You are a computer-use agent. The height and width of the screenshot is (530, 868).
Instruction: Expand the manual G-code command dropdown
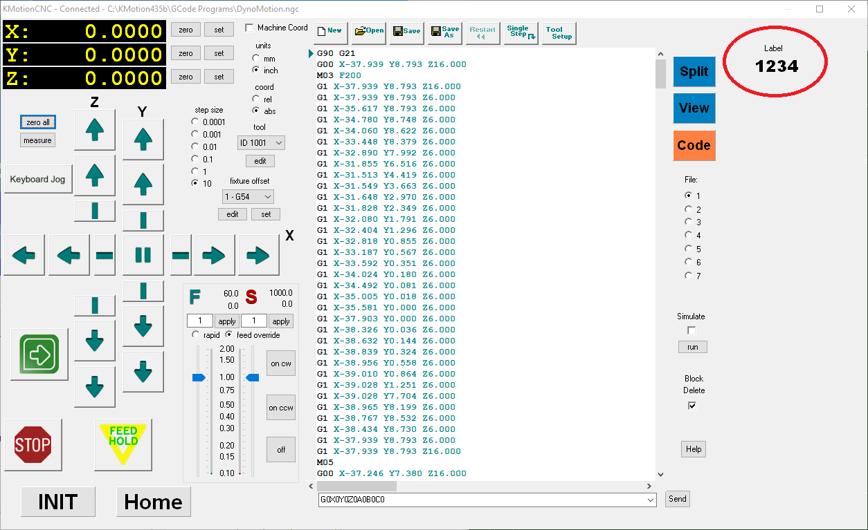click(649, 500)
